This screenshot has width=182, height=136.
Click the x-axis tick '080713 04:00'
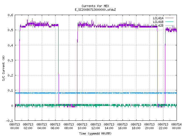pos(42,126)
